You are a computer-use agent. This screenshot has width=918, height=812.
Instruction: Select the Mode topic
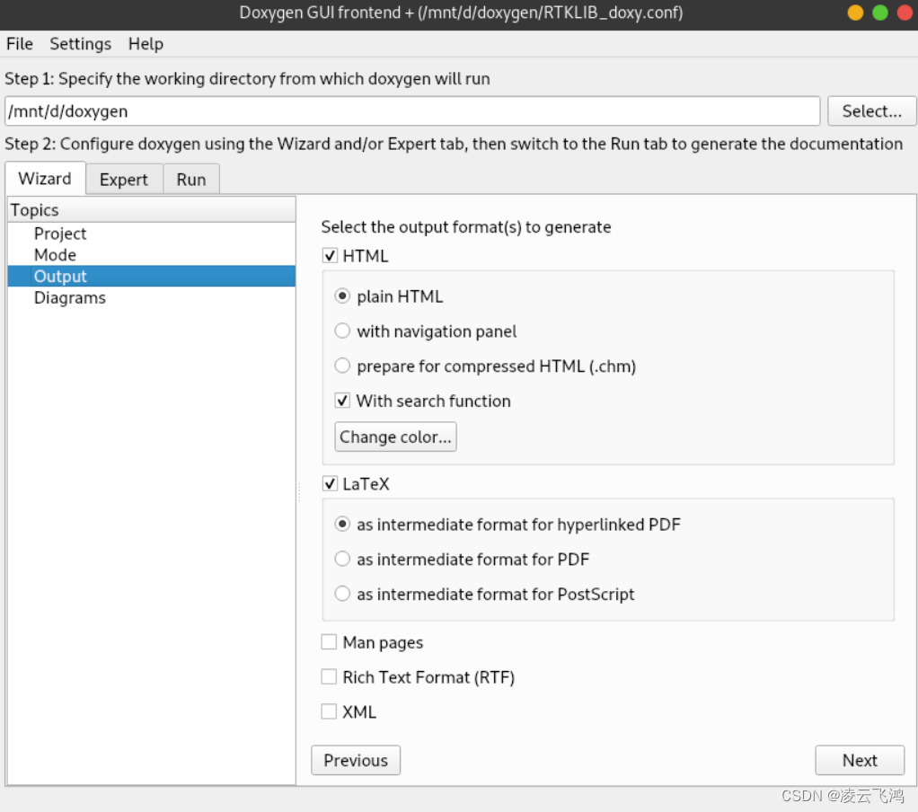(x=55, y=255)
